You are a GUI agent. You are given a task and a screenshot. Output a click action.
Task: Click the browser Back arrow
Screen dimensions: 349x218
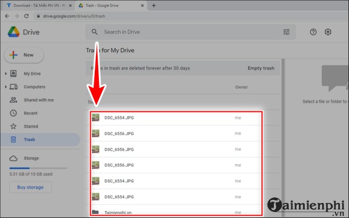7,16
